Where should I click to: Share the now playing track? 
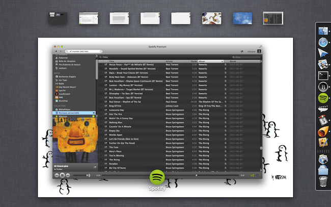coord(95,167)
